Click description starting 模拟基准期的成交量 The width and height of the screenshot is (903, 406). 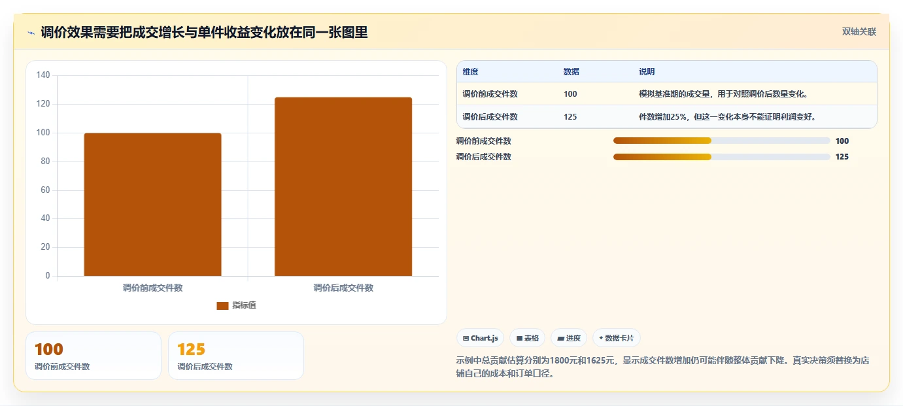coord(723,94)
